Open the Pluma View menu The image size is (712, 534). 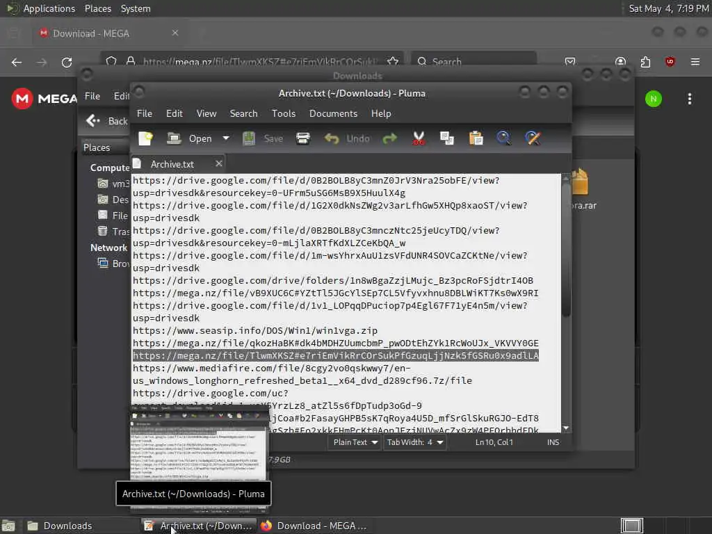point(206,113)
